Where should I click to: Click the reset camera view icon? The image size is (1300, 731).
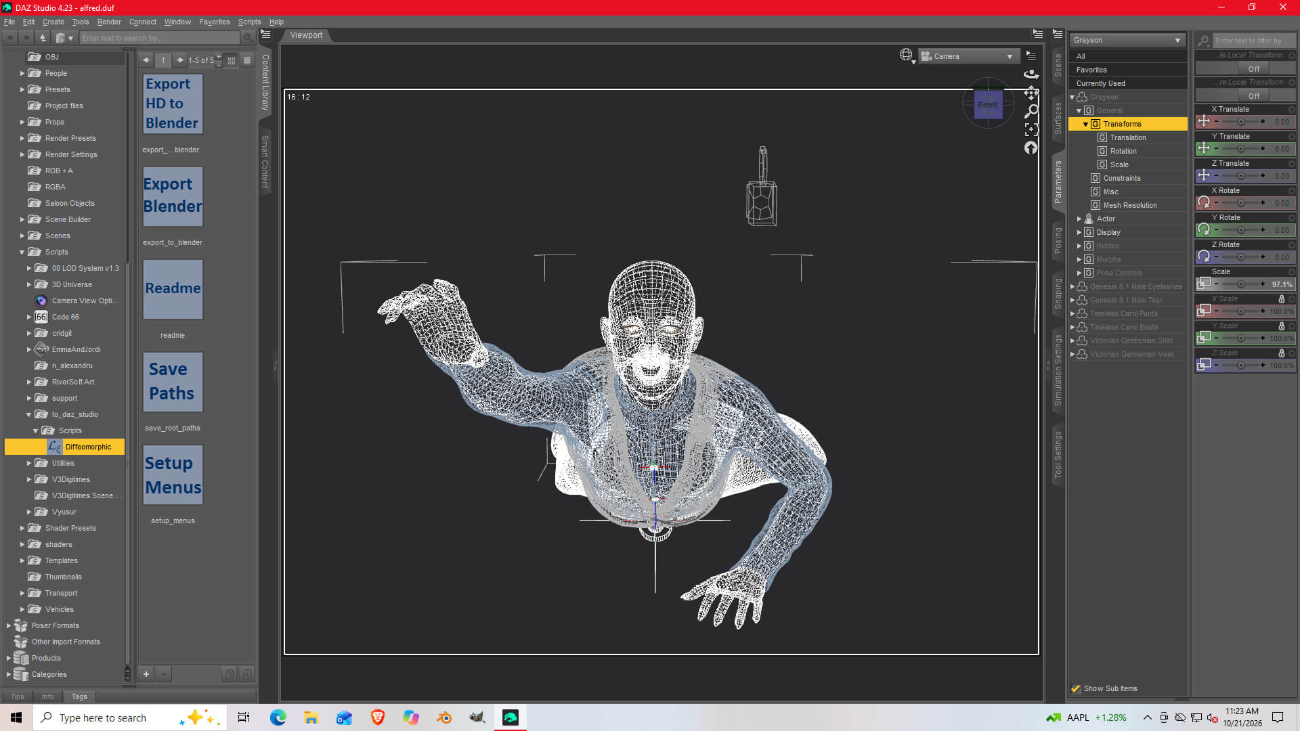click(x=1031, y=148)
